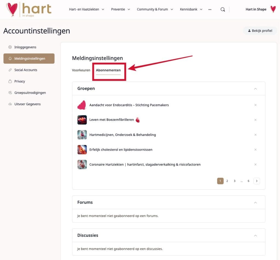
Task: Click the bell icon in Meldingsinstellingen
Action: click(x=10, y=59)
